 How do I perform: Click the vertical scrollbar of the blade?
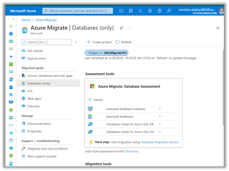click(223, 88)
